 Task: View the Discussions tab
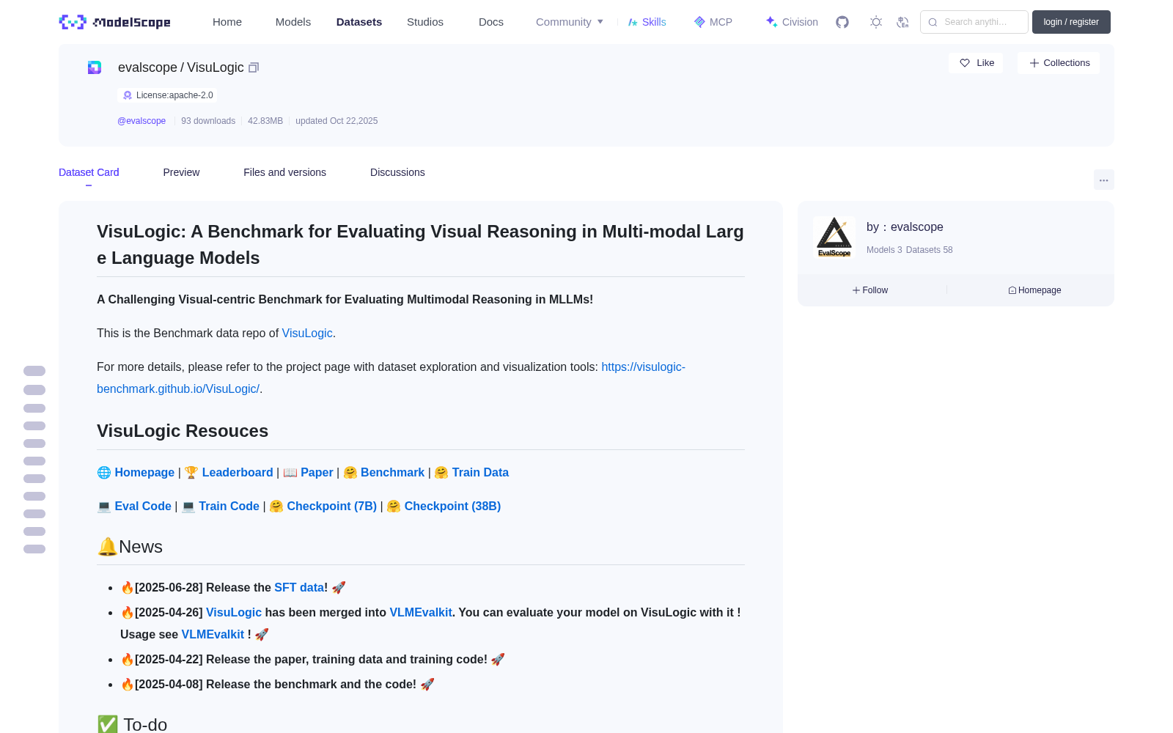(x=397, y=172)
